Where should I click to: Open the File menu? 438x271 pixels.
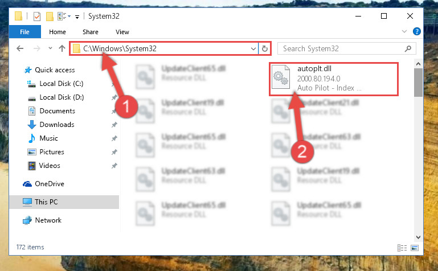click(25, 32)
